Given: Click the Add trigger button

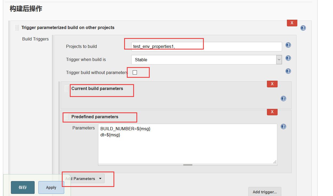Looking at the screenshot, I should 265,191.
